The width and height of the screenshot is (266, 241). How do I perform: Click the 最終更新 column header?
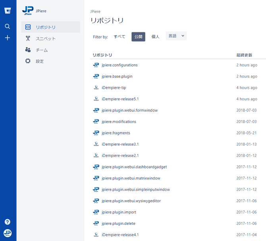pos(244,55)
